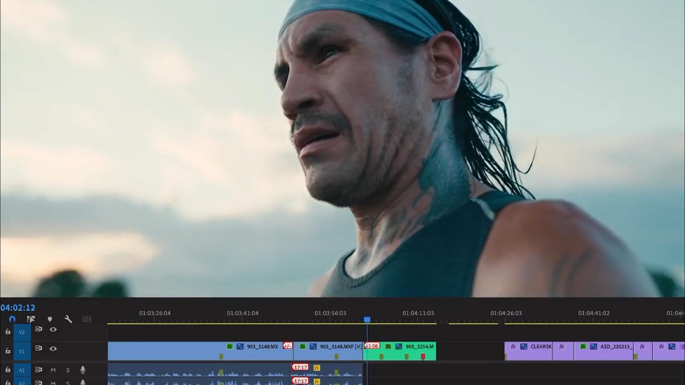Click the Linked Selection icon

pos(31,319)
